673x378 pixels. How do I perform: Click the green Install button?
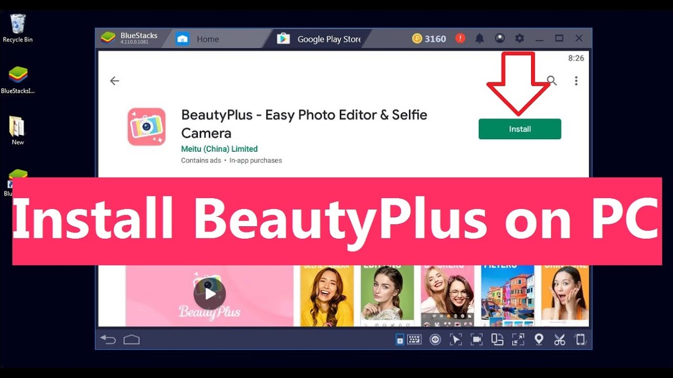tap(519, 129)
